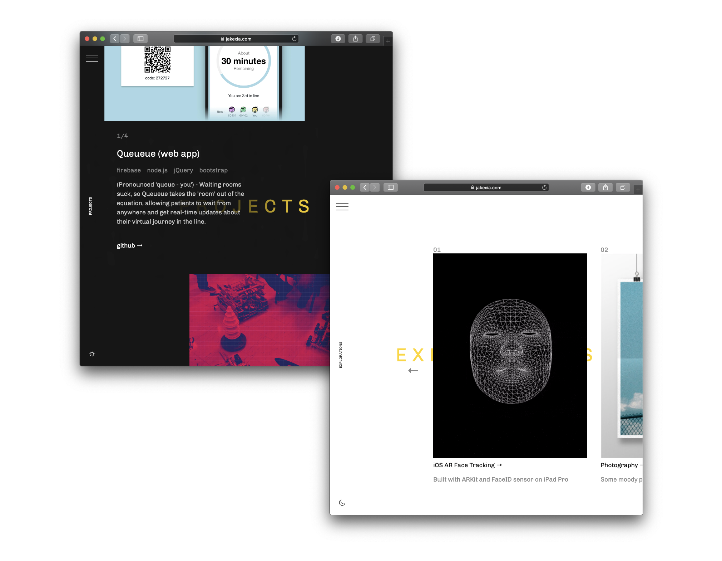Show tab overview in the front Safari window
Screen dimensions: 722x561
tap(623, 187)
